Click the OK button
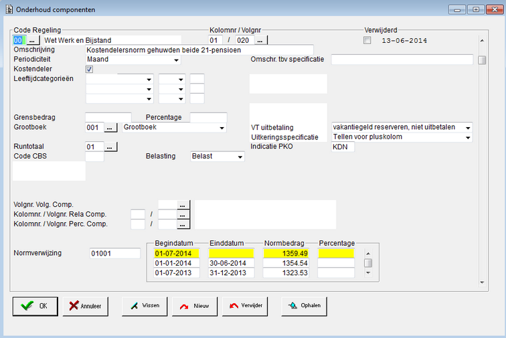 [35, 306]
